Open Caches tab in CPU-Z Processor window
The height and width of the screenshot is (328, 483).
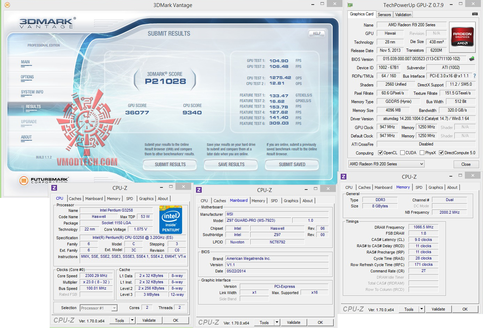[75, 199]
